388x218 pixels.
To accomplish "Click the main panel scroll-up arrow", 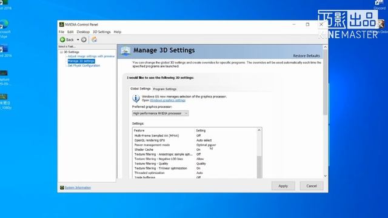I will click(325, 47).
